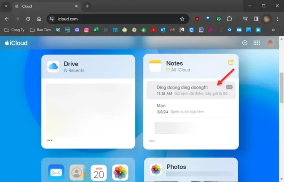284x182 pixels.
Task: Open the Excel bookmark
Action: [x=96, y=30]
